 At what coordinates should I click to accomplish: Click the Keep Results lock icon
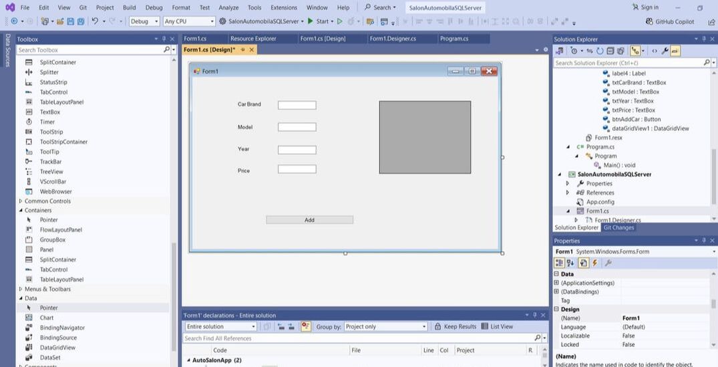[x=437, y=327]
